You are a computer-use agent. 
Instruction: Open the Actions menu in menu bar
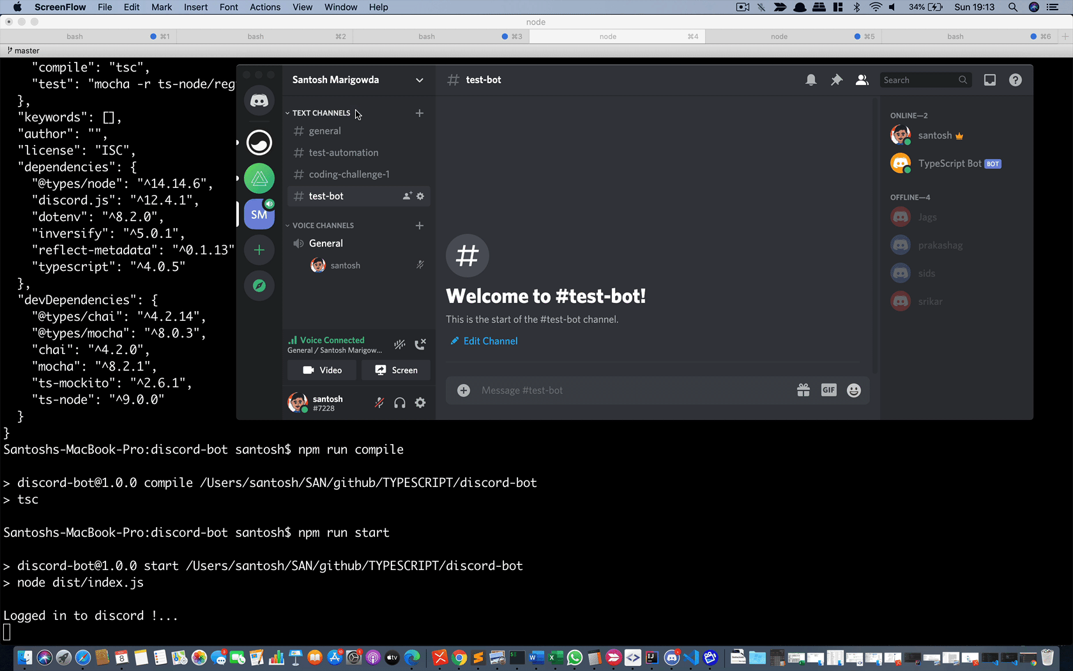pyautogui.click(x=264, y=7)
